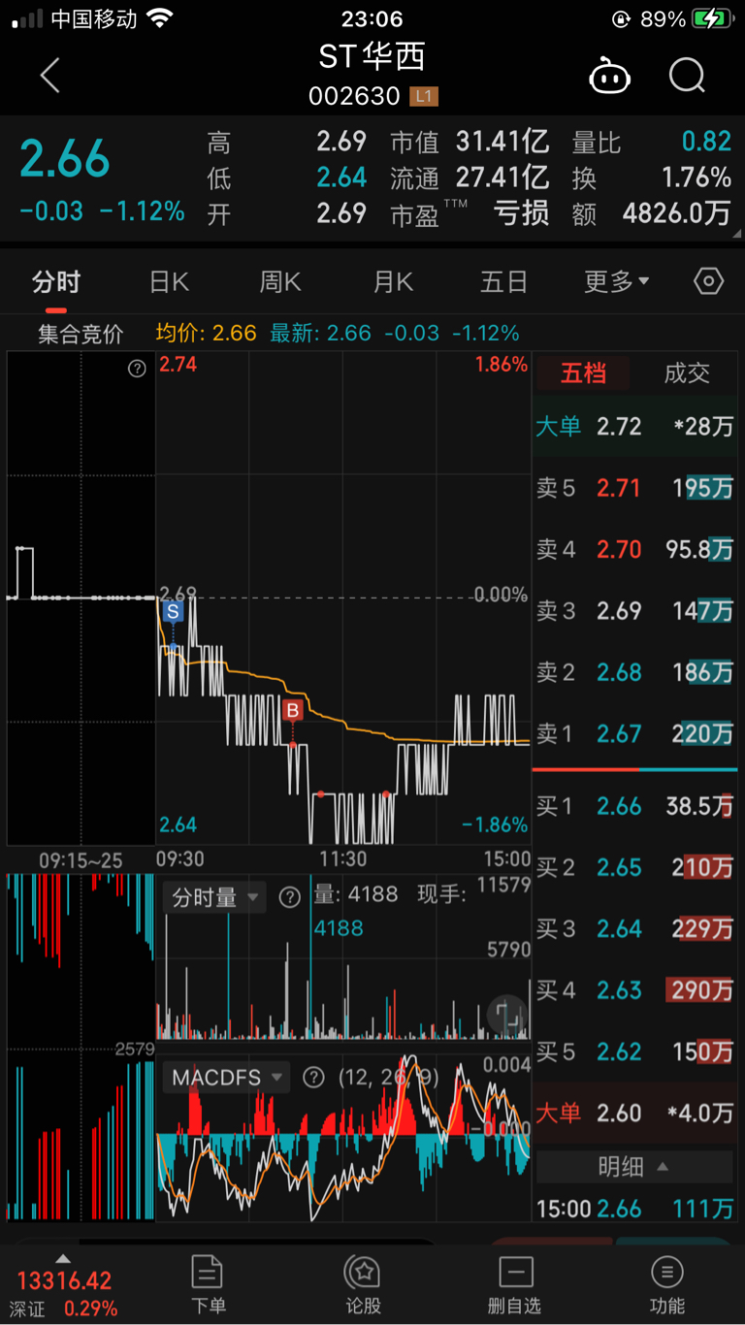Tap 卖4 row at 2.70
This screenshot has width=745, height=1325.
point(634,550)
